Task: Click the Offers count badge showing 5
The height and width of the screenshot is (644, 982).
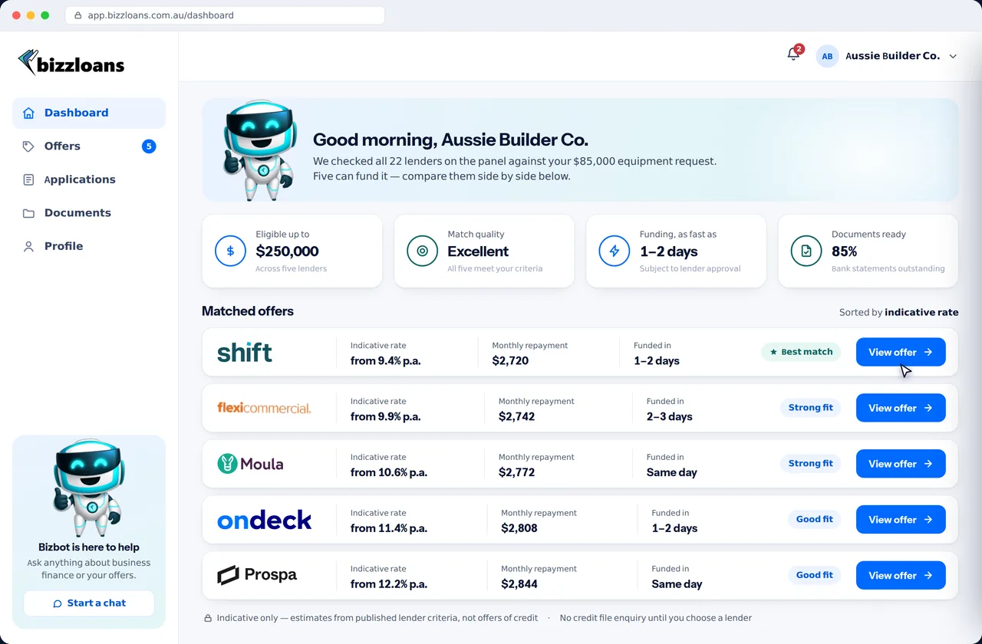Action: click(x=149, y=146)
